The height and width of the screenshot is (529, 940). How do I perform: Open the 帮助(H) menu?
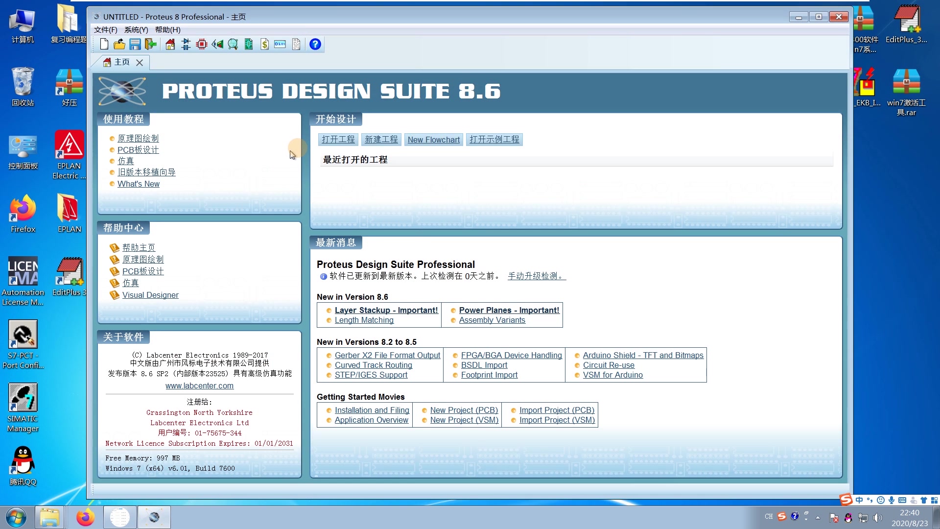coord(167,30)
